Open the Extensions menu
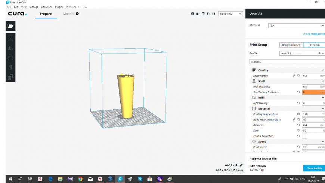Screen dimensions: 325x183 tap(46, 7)
